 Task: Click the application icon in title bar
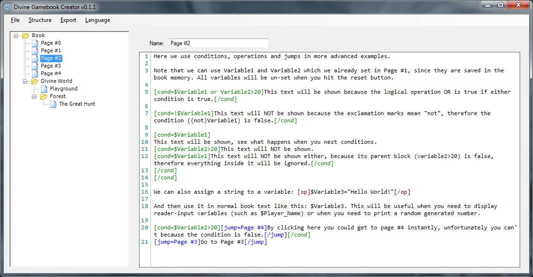(x=8, y=7)
